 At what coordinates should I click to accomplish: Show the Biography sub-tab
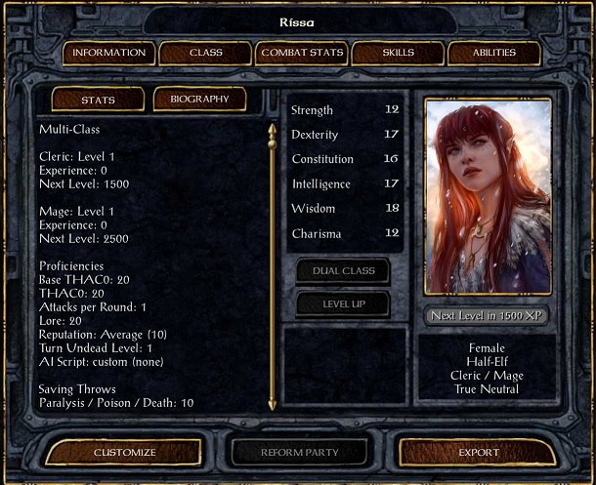[x=199, y=100]
